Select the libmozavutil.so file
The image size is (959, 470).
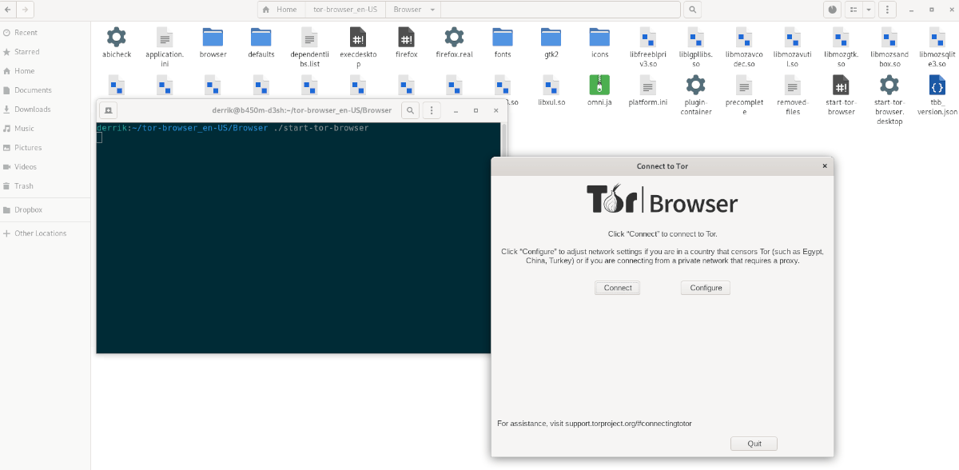click(792, 37)
